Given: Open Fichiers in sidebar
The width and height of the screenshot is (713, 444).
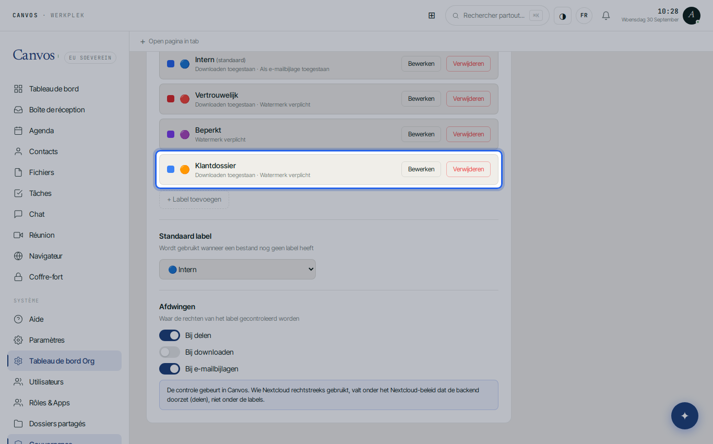Looking at the screenshot, I should (x=65, y=172).
